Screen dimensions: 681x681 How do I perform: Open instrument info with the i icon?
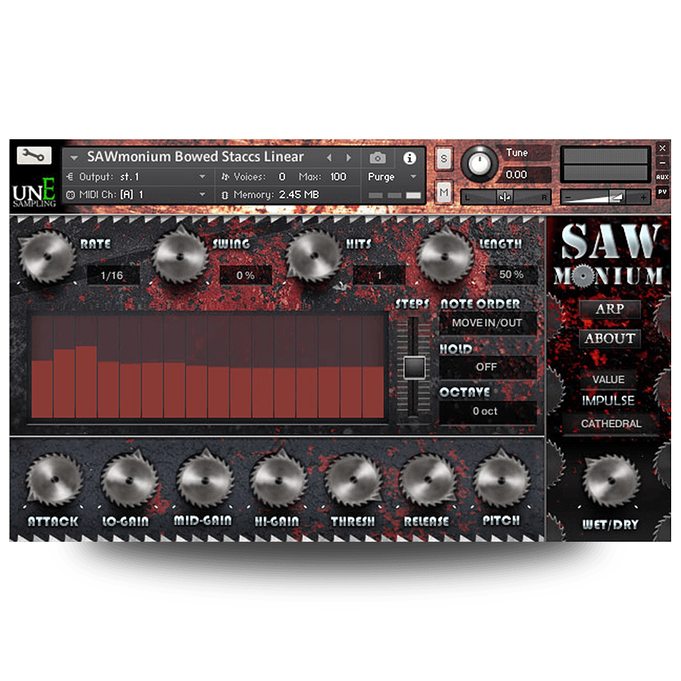pos(409,158)
